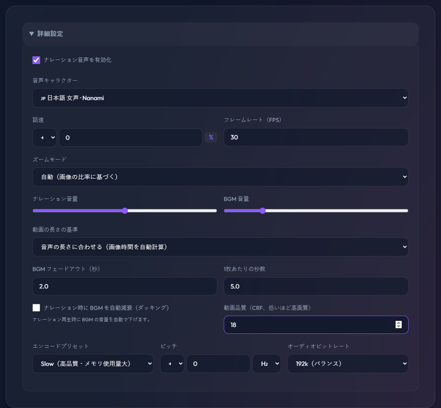Collapse the 詳細設定 section
The image size is (441, 408).
[220, 34]
